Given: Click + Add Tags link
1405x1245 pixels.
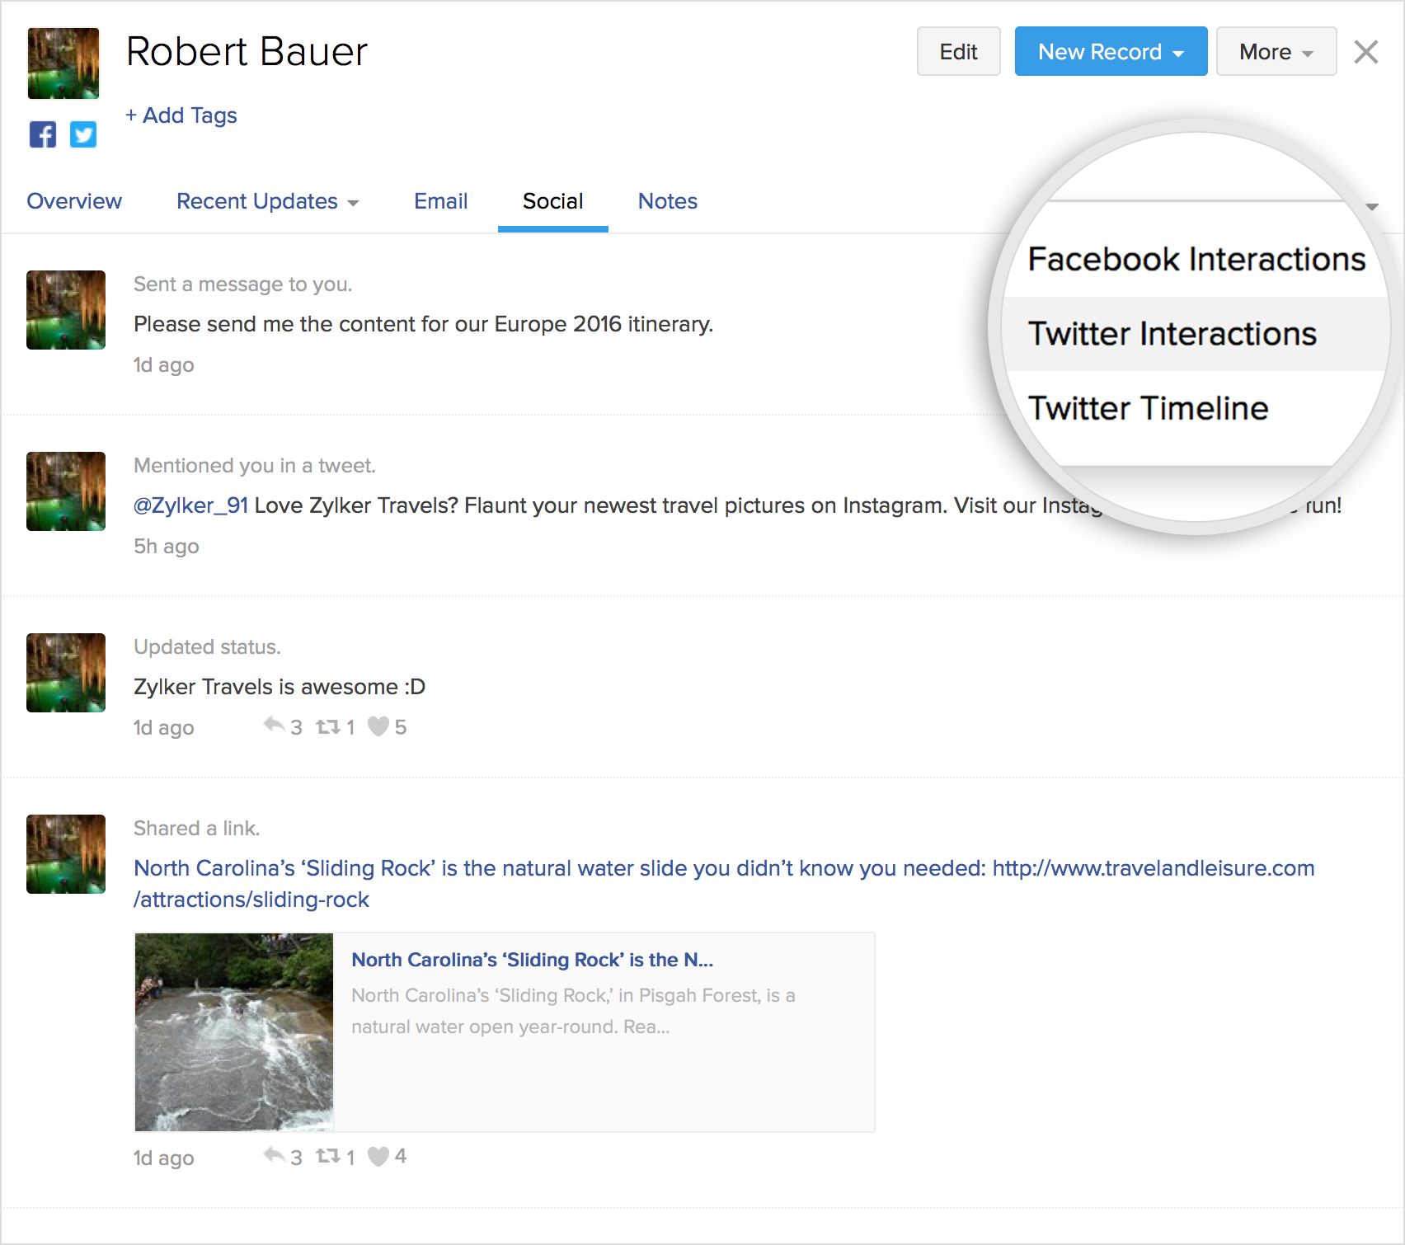Looking at the screenshot, I should tap(181, 115).
